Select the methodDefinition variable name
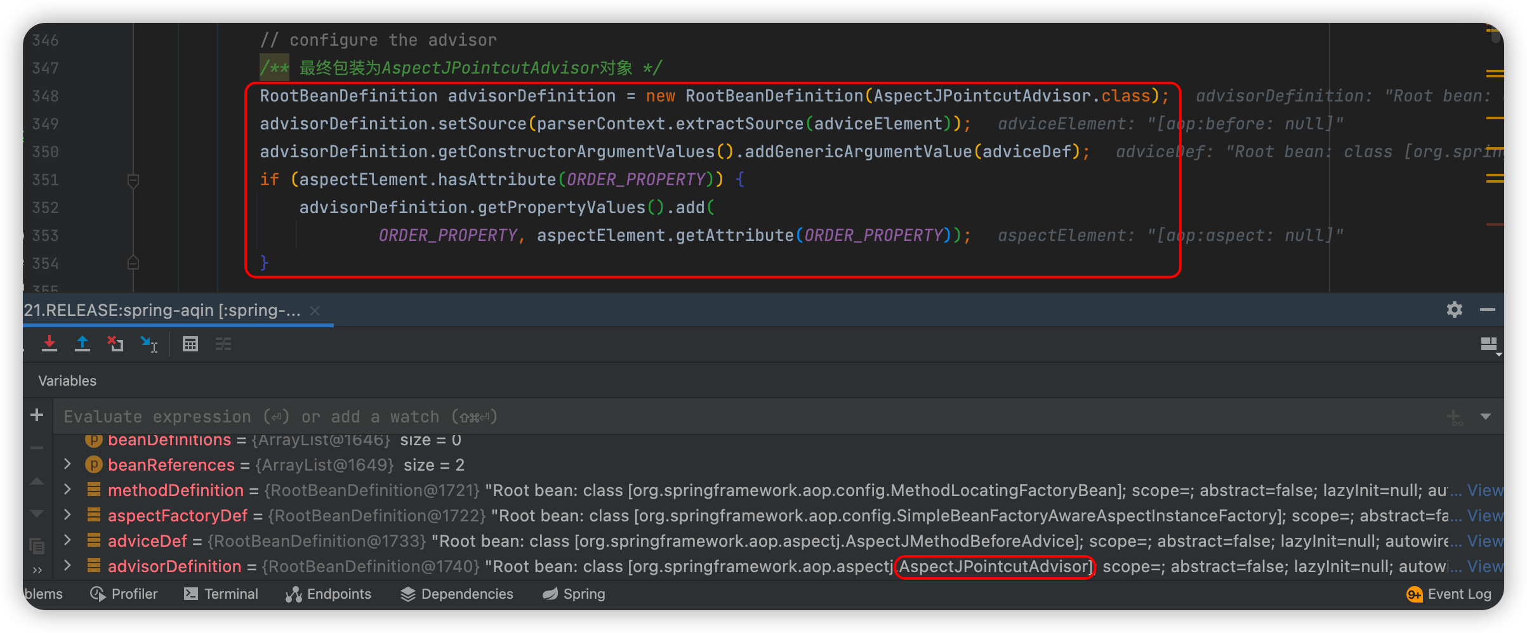 point(176,490)
